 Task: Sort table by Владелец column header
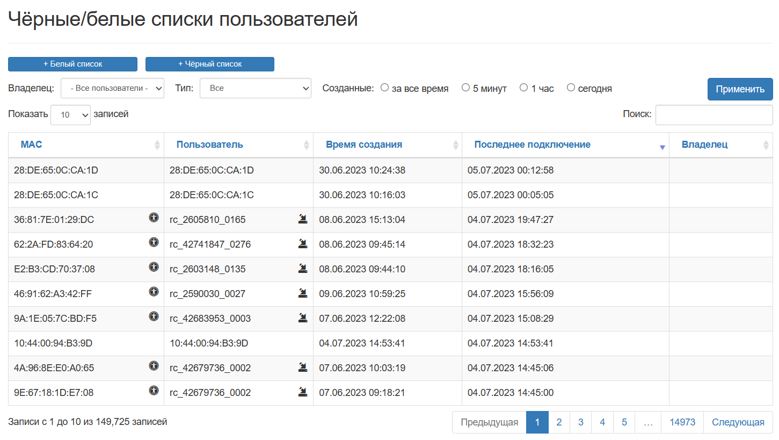pyautogui.click(x=721, y=145)
